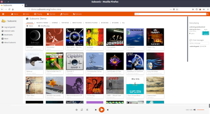Focus the Write a message chat field
This screenshot has height=114, width=210.
pos(199,43)
